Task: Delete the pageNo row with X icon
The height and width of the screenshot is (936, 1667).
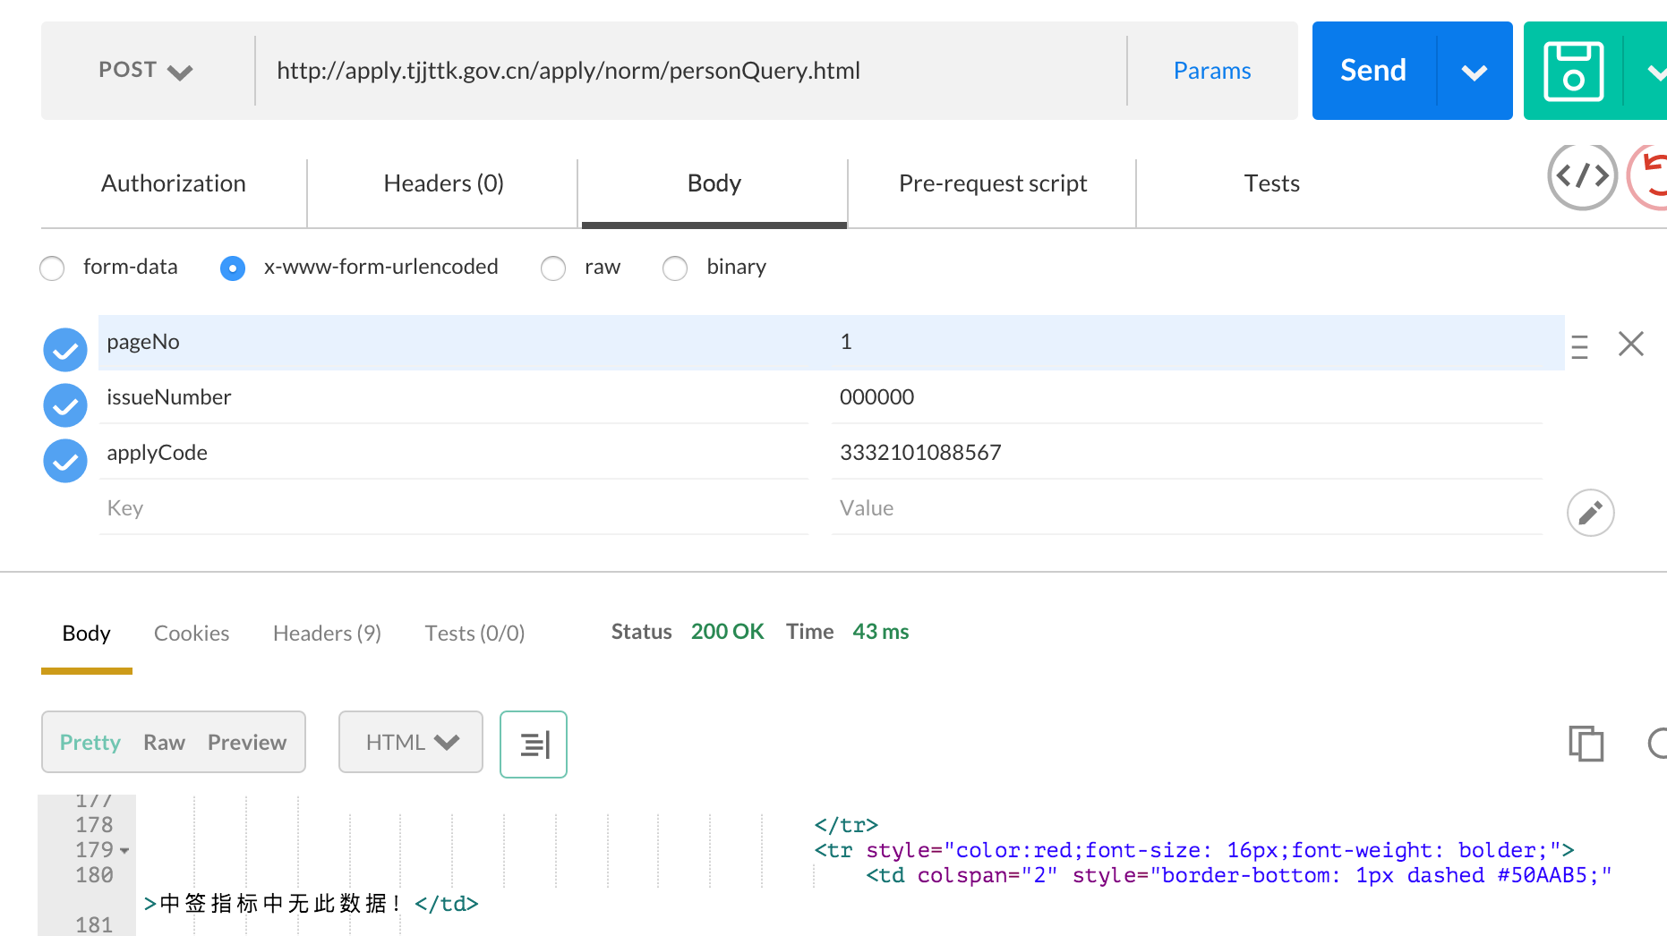Action: [x=1631, y=344]
